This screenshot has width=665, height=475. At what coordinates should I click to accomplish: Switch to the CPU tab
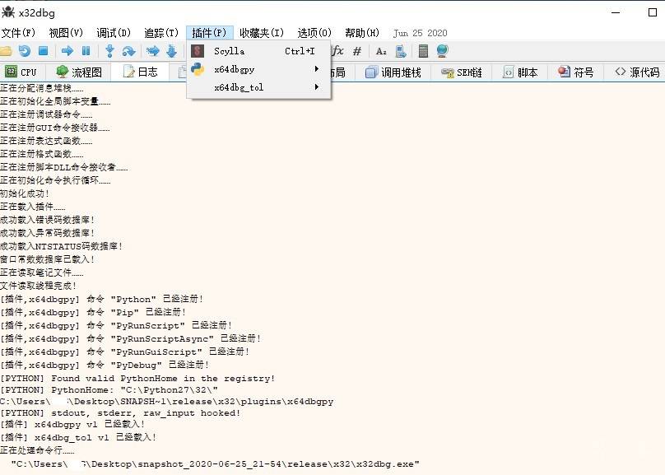pos(21,72)
